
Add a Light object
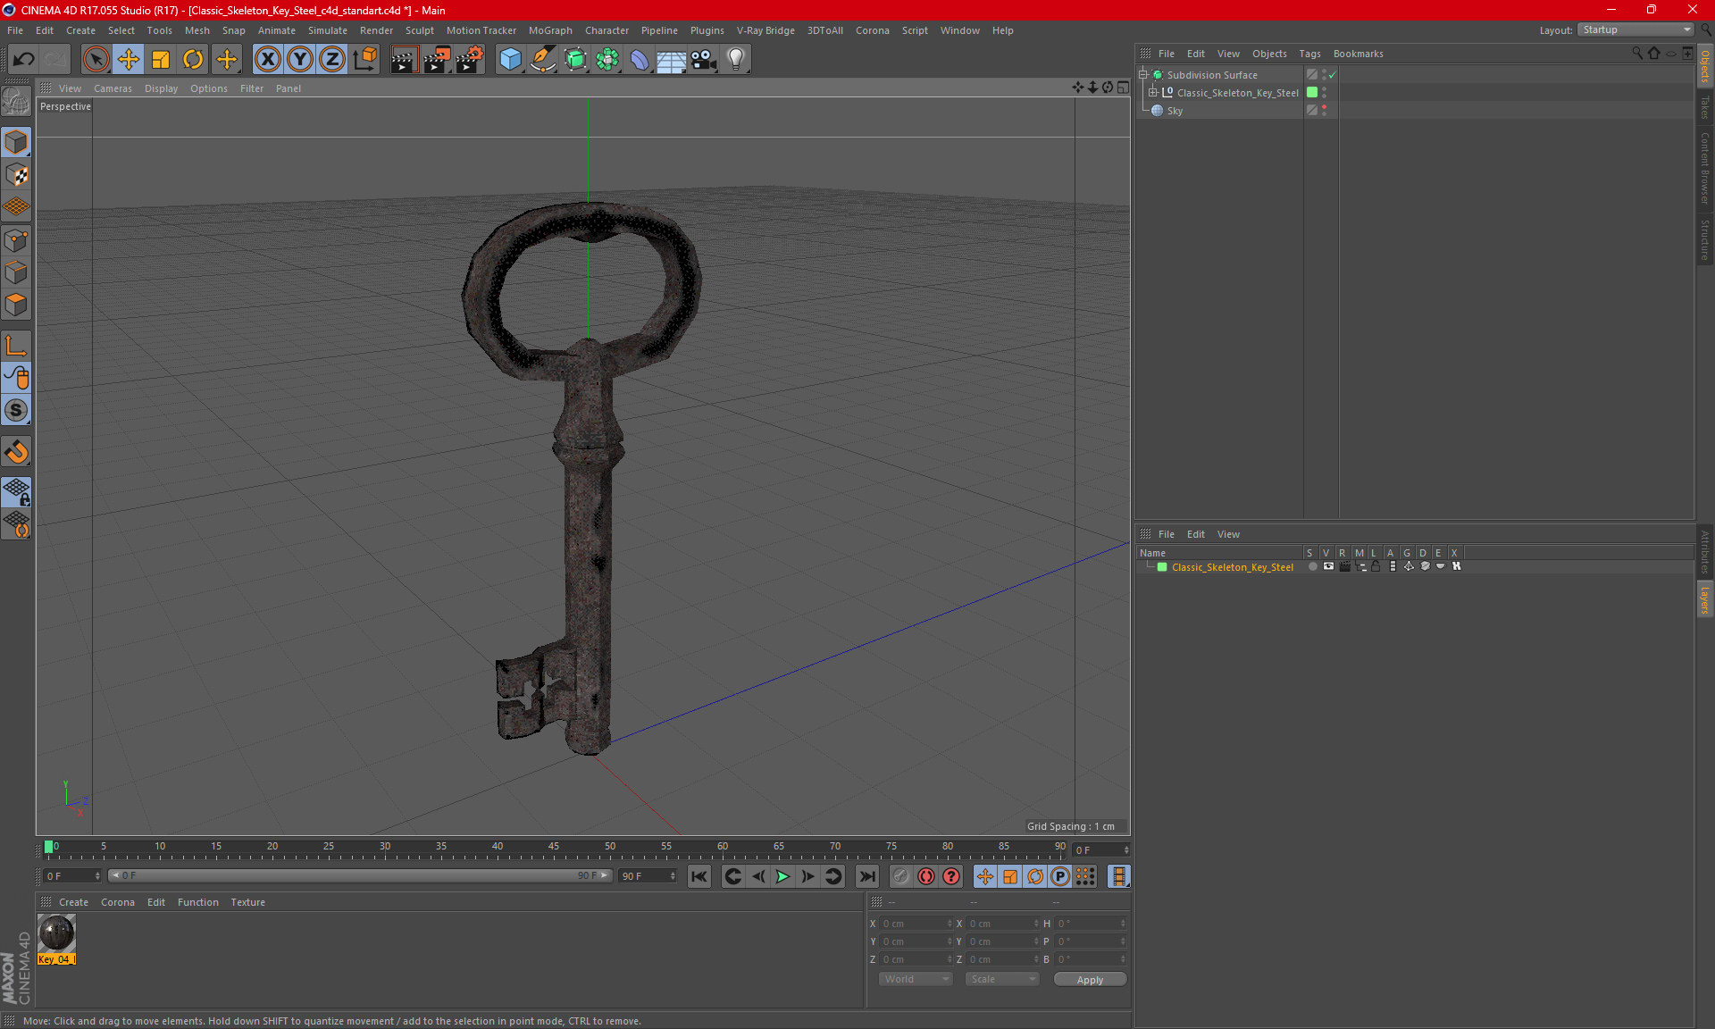coord(736,60)
